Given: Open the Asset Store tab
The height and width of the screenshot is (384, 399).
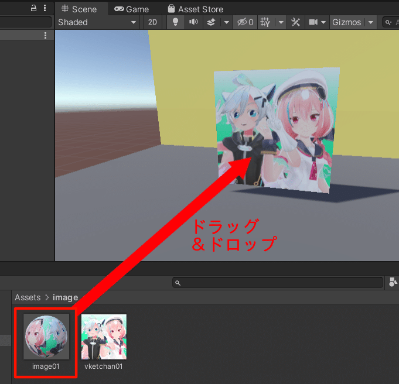Looking at the screenshot, I should point(196,9).
